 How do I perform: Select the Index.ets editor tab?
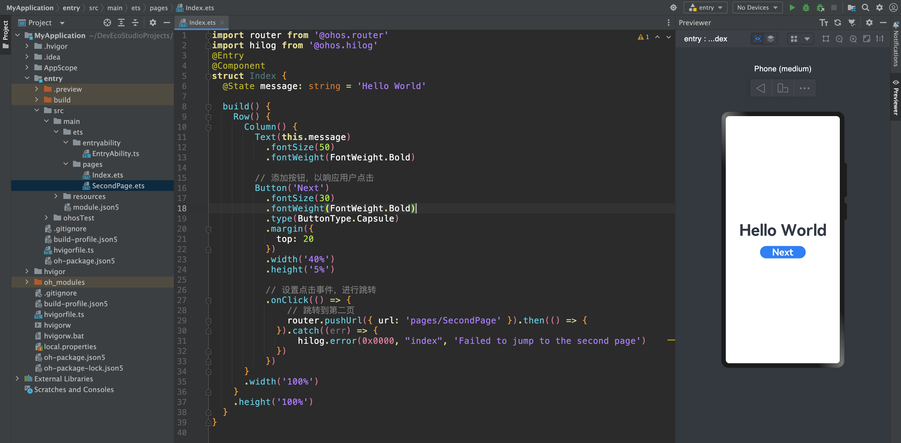coord(202,23)
